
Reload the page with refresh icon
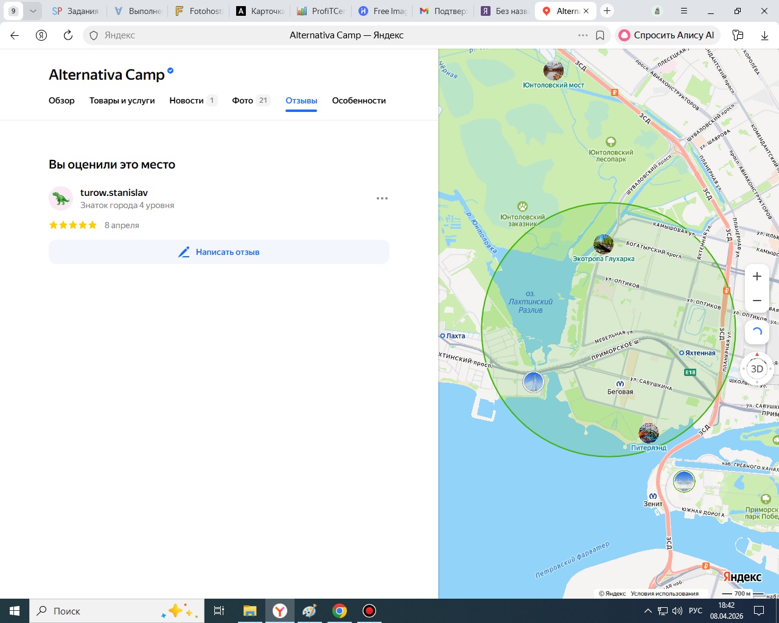pyautogui.click(x=68, y=35)
